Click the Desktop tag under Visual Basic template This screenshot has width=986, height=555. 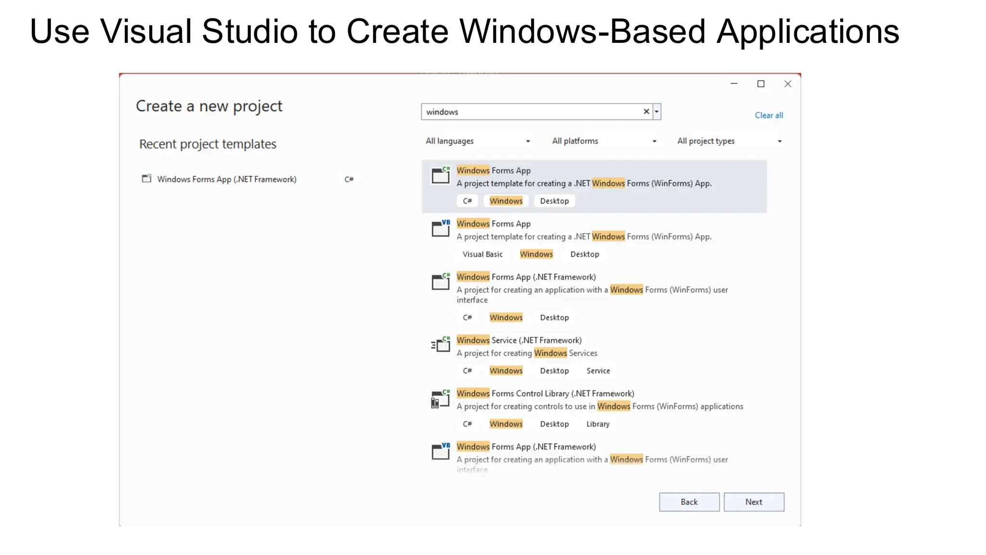(584, 254)
